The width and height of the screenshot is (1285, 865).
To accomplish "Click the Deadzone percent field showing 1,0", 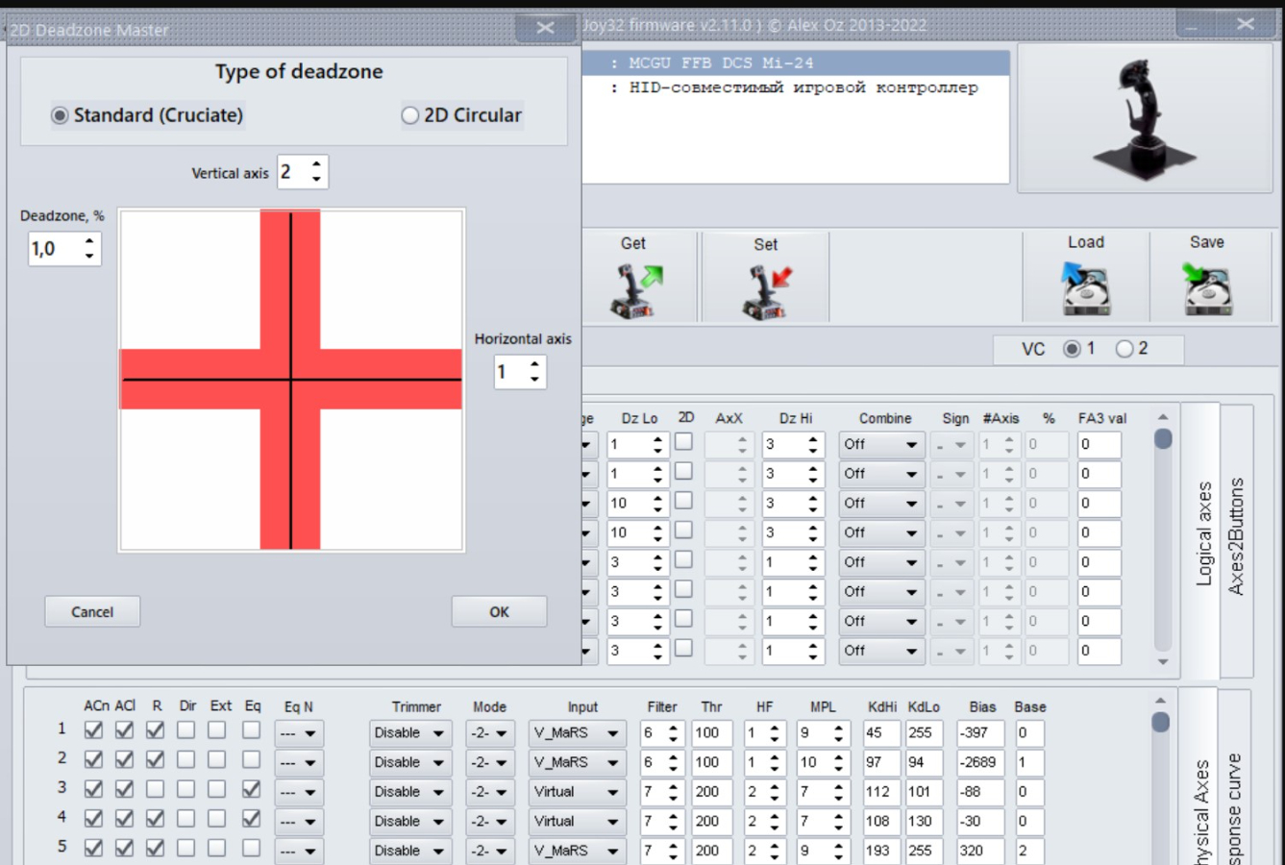I will coord(54,249).
